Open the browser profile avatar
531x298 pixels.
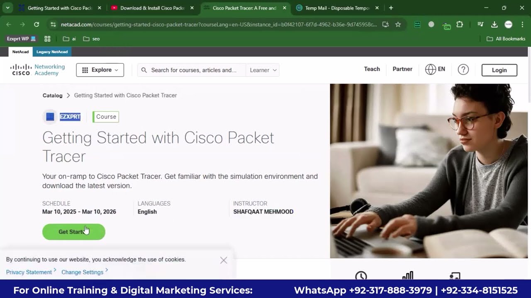coord(508,24)
